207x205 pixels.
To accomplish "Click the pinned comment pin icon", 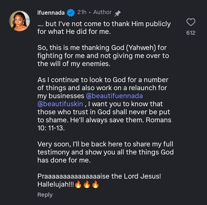I will point(118,13).
